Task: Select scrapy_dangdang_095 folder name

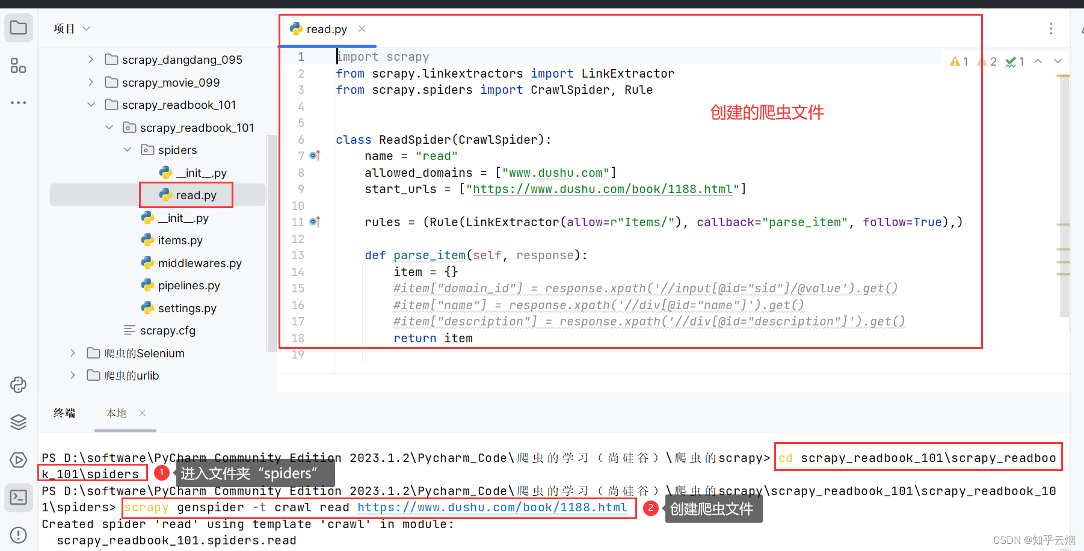Action: 182,60
